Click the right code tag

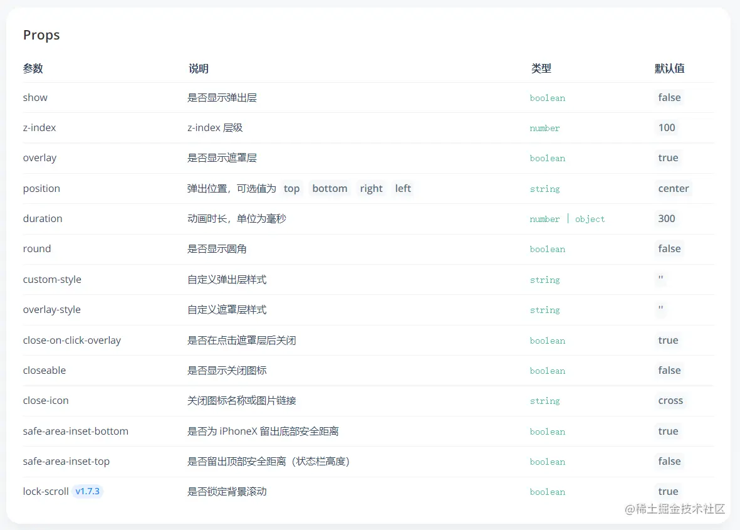372,188
